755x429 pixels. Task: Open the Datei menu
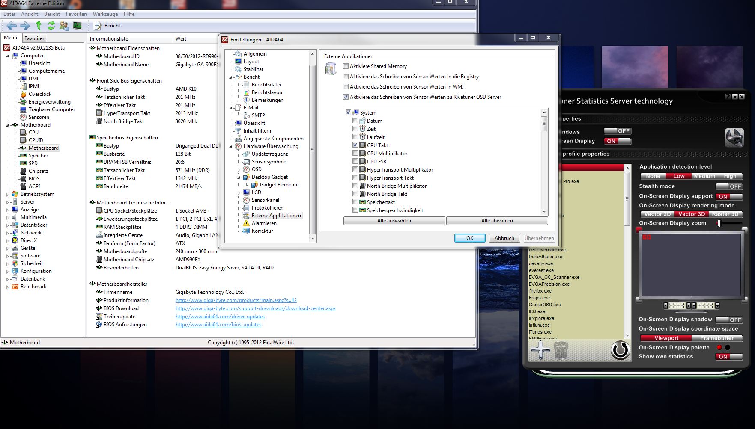(9, 14)
